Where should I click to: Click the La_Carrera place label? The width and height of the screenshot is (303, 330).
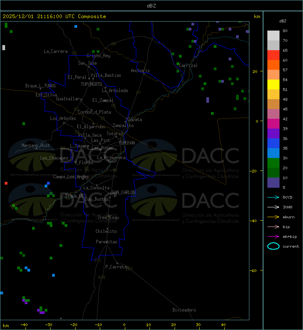point(56,51)
